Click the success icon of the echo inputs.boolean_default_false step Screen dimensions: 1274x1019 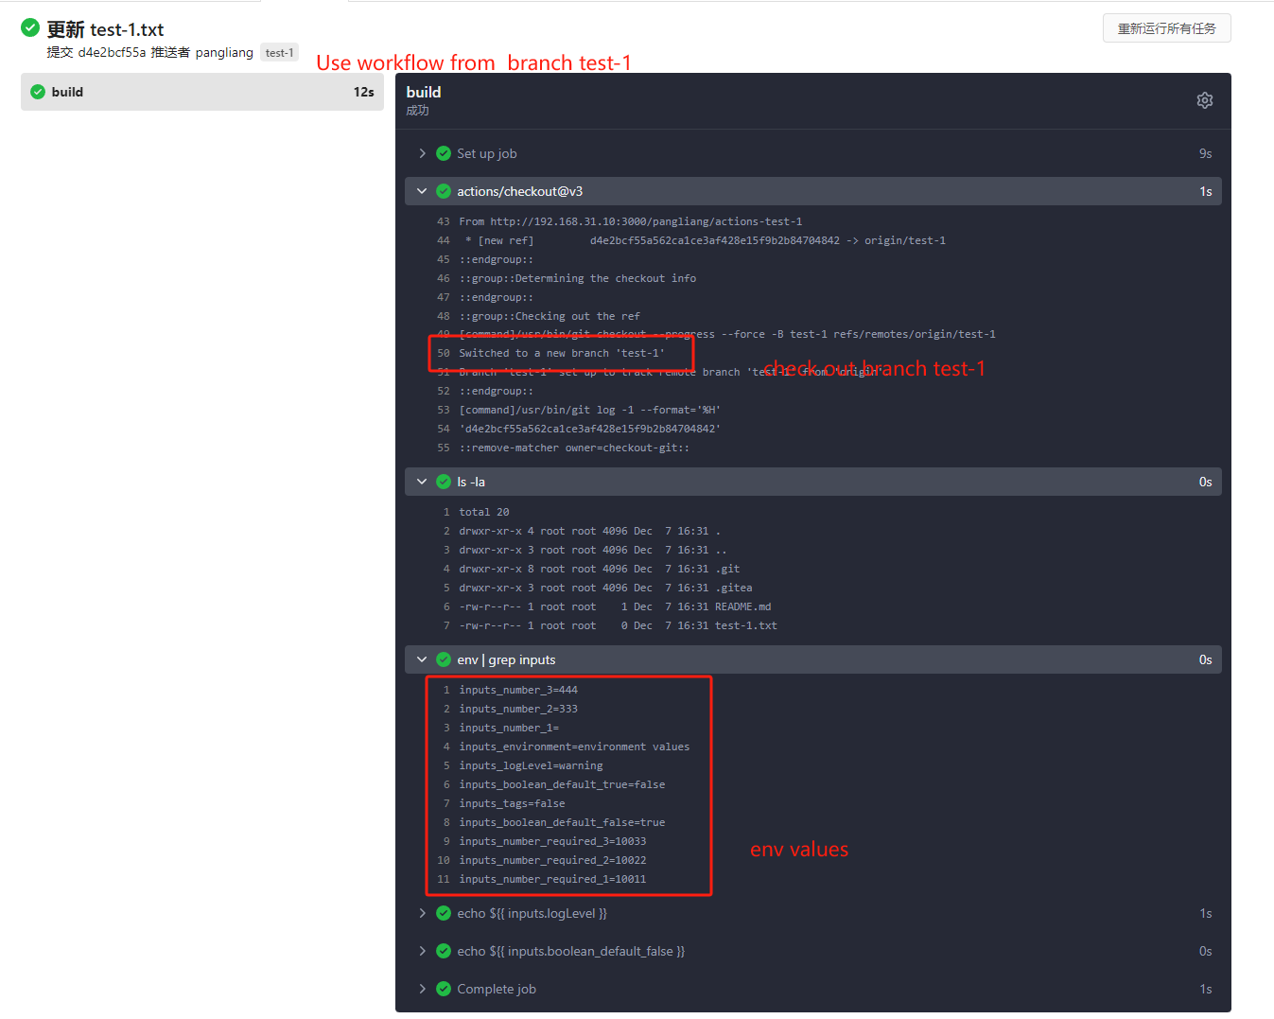point(444,951)
